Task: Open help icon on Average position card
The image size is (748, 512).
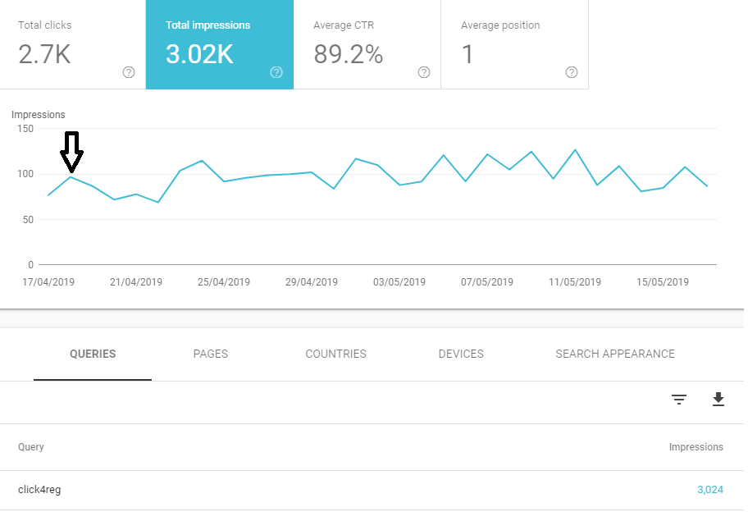Action: (572, 72)
